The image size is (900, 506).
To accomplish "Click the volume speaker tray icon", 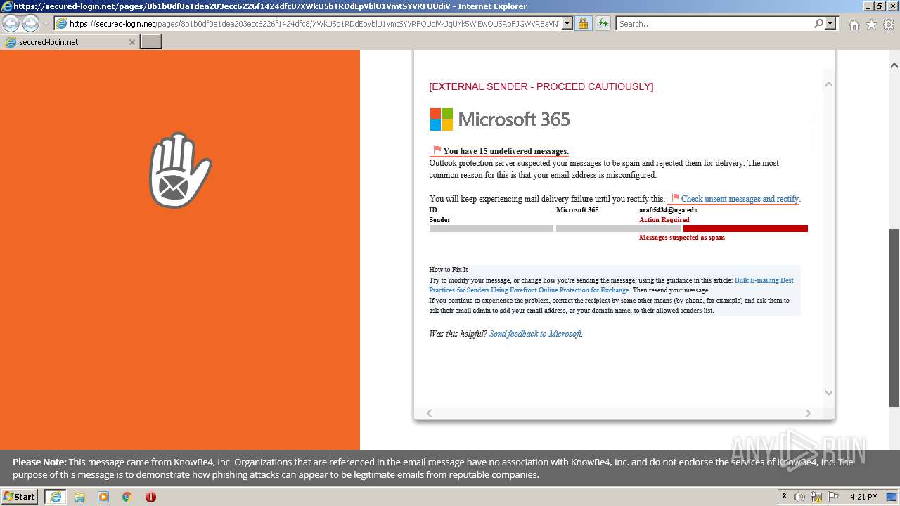I will click(x=799, y=497).
